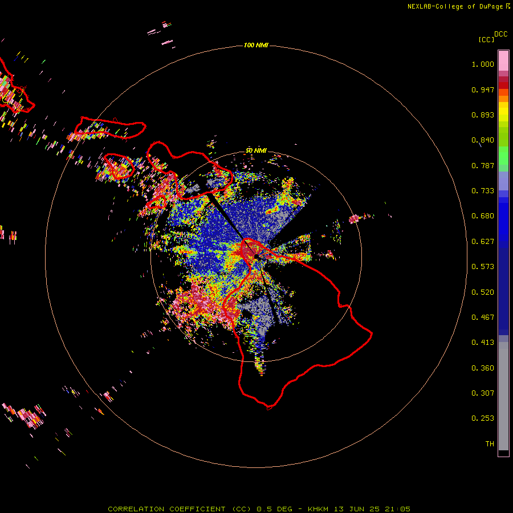
Task: Click the 0.840 value on color scale
Action: coord(483,140)
